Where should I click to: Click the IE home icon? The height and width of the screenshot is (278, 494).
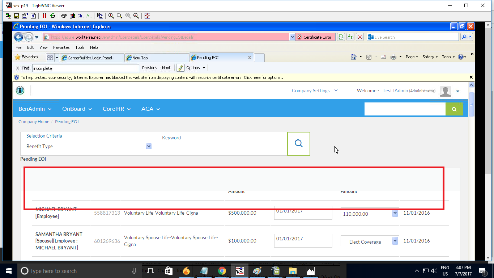click(x=354, y=57)
